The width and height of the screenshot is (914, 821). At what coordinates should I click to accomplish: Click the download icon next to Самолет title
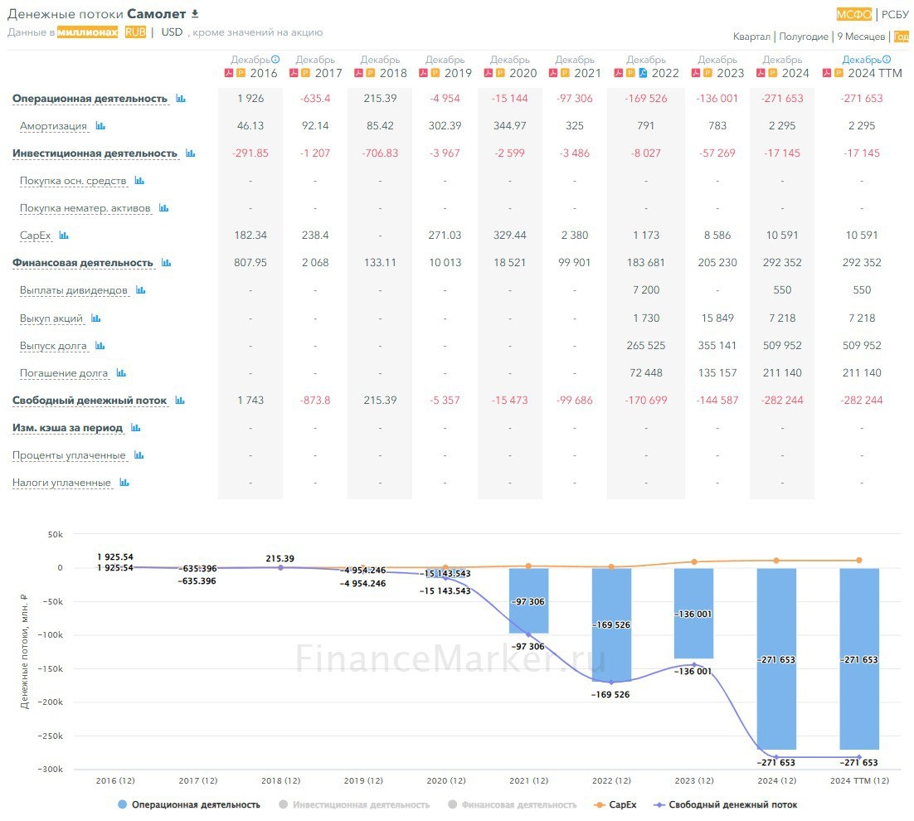point(195,13)
